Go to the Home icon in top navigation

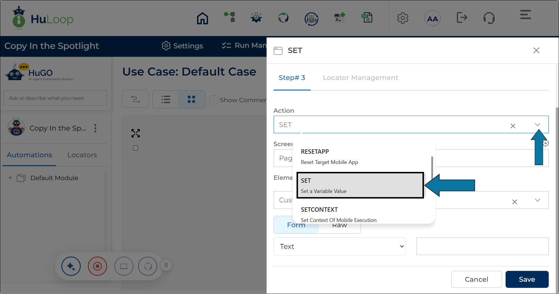coord(202,18)
